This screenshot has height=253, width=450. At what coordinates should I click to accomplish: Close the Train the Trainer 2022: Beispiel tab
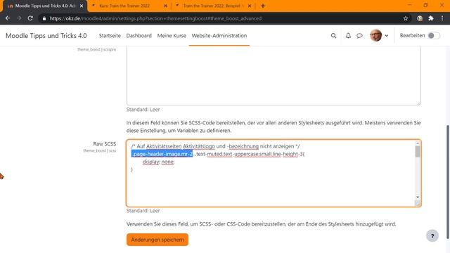click(x=250, y=6)
